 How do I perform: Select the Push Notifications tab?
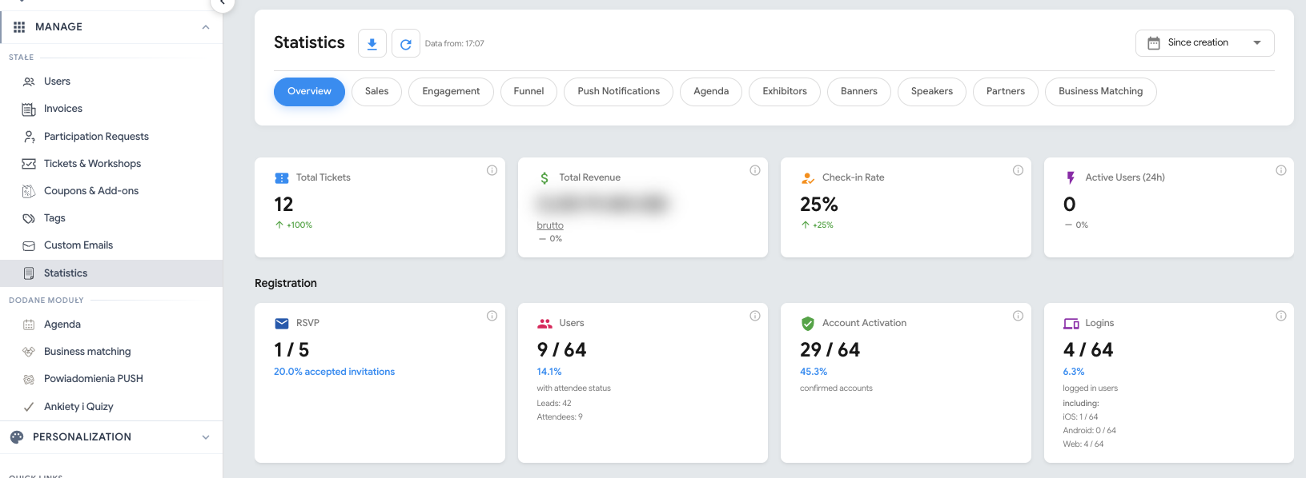click(618, 91)
